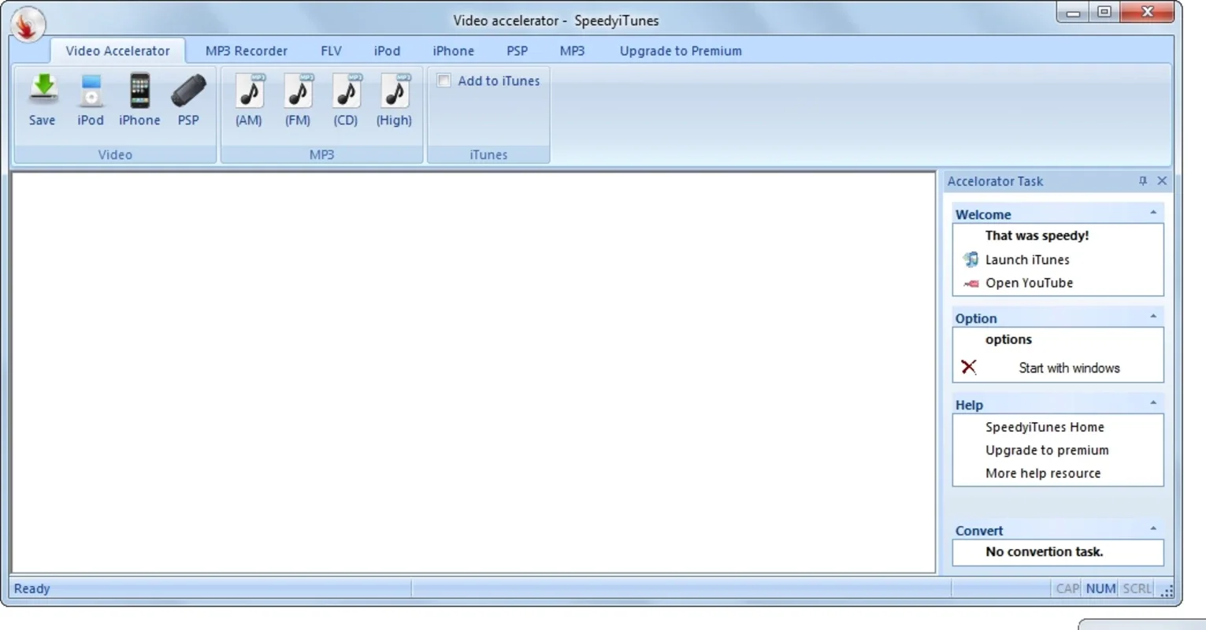Switch to the Video Accelerator tab
This screenshot has width=1206, height=630.
(117, 50)
